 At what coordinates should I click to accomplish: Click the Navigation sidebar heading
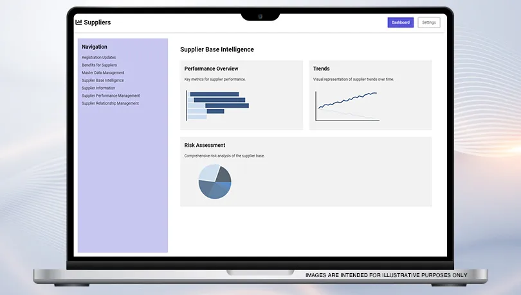(x=95, y=47)
